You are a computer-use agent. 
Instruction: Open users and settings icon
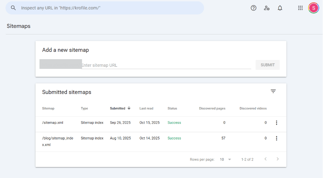coord(267,8)
